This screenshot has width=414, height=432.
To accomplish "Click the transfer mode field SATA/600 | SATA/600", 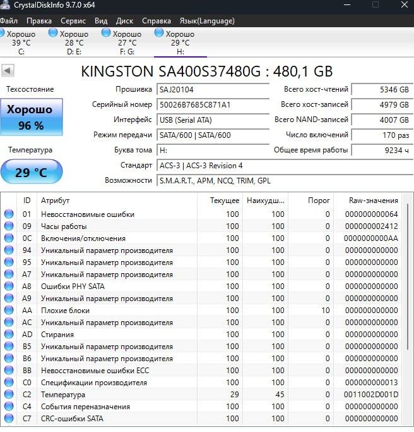I will point(213,135).
